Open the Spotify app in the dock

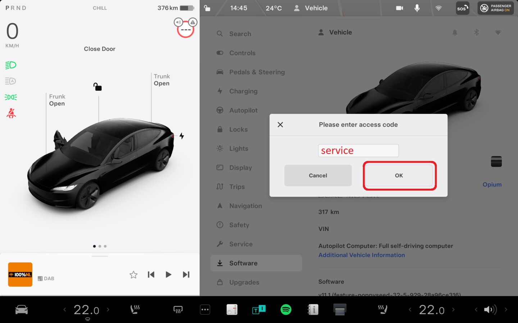pos(286,309)
